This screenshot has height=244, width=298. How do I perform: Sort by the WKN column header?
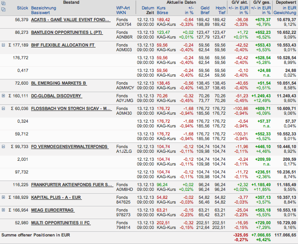(120, 13)
